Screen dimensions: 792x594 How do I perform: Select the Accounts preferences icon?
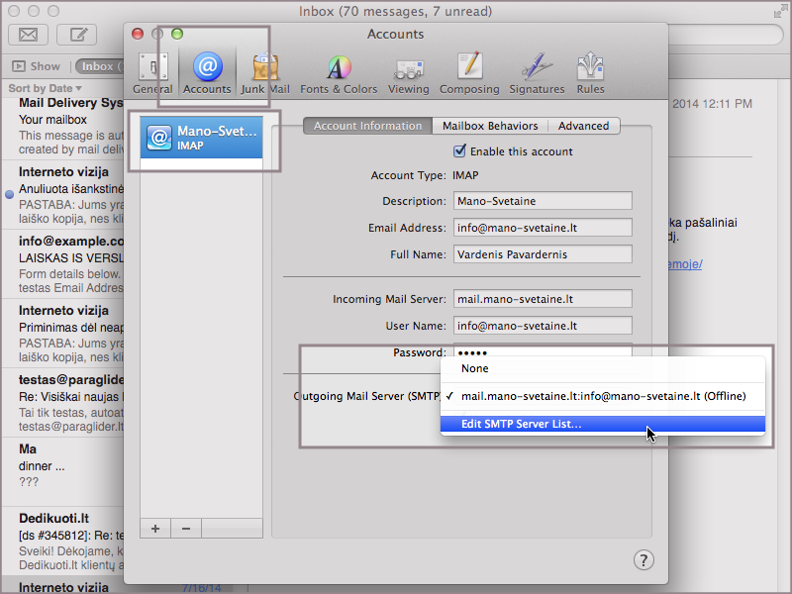[207, 73]
